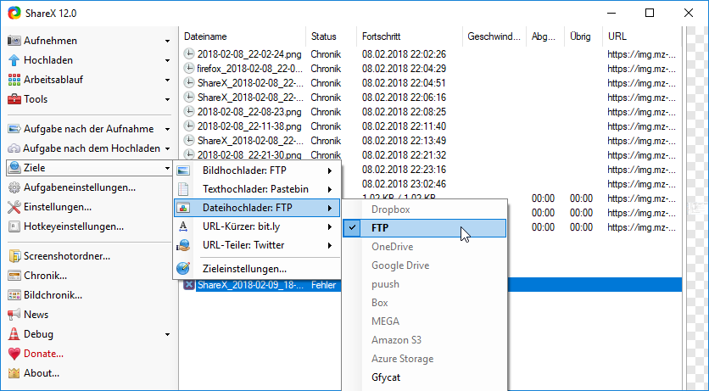Open the Donate... link label
This screenshot has width=709, height=391.
(x=43, y=354)
